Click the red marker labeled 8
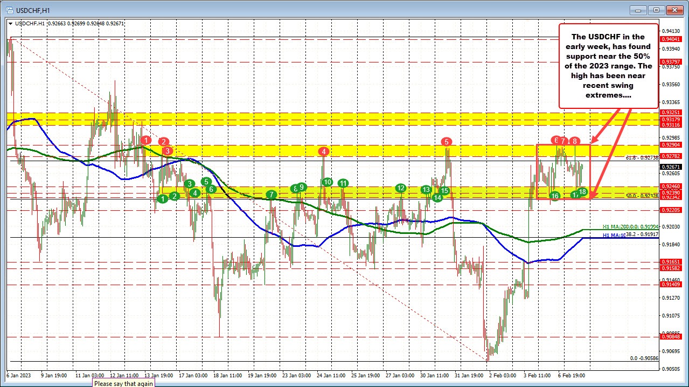Image resolution: width=689 pixels, height=387 pixels. [x=574, y=141]
